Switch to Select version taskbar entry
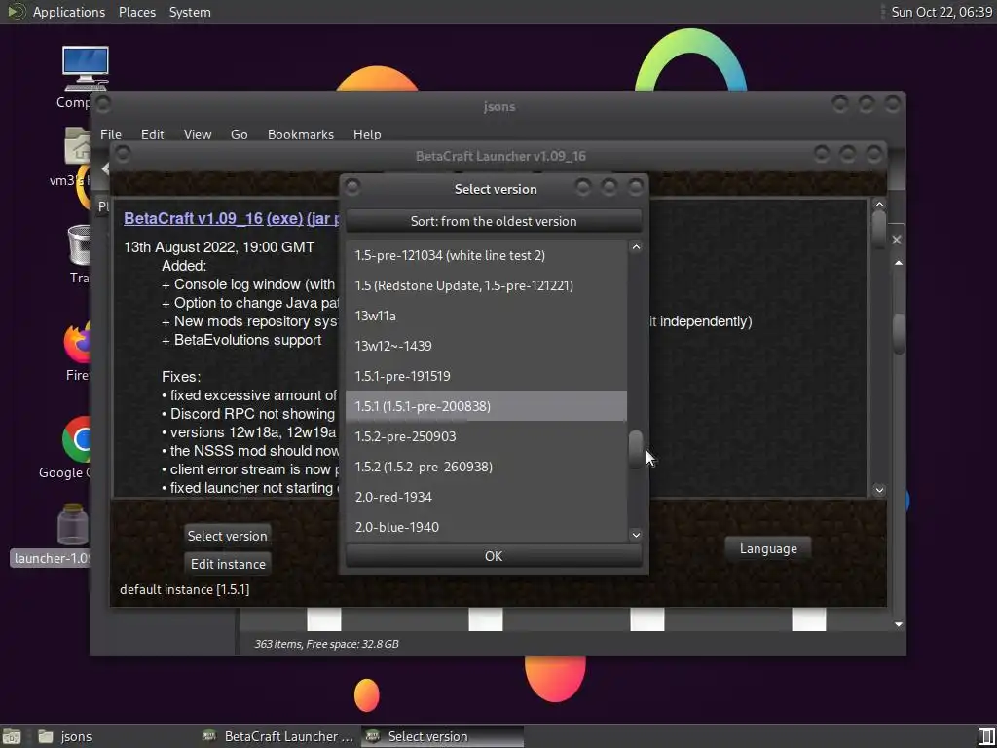 [443, 736]
